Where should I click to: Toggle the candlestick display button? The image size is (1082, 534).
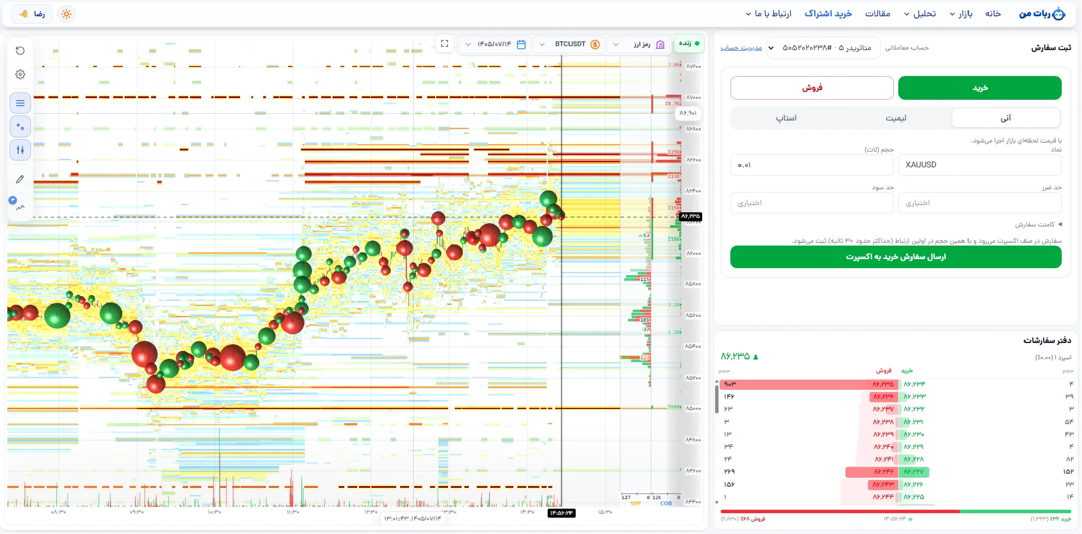pyautogui.click(x=20, y=150)
